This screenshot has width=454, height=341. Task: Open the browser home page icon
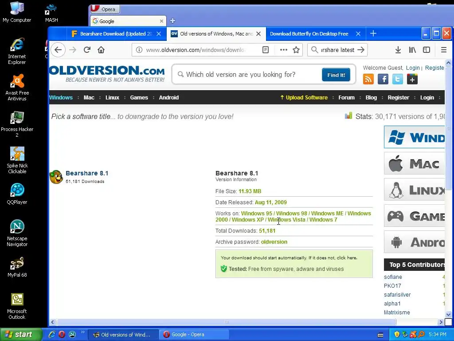(x=101, y=50)
